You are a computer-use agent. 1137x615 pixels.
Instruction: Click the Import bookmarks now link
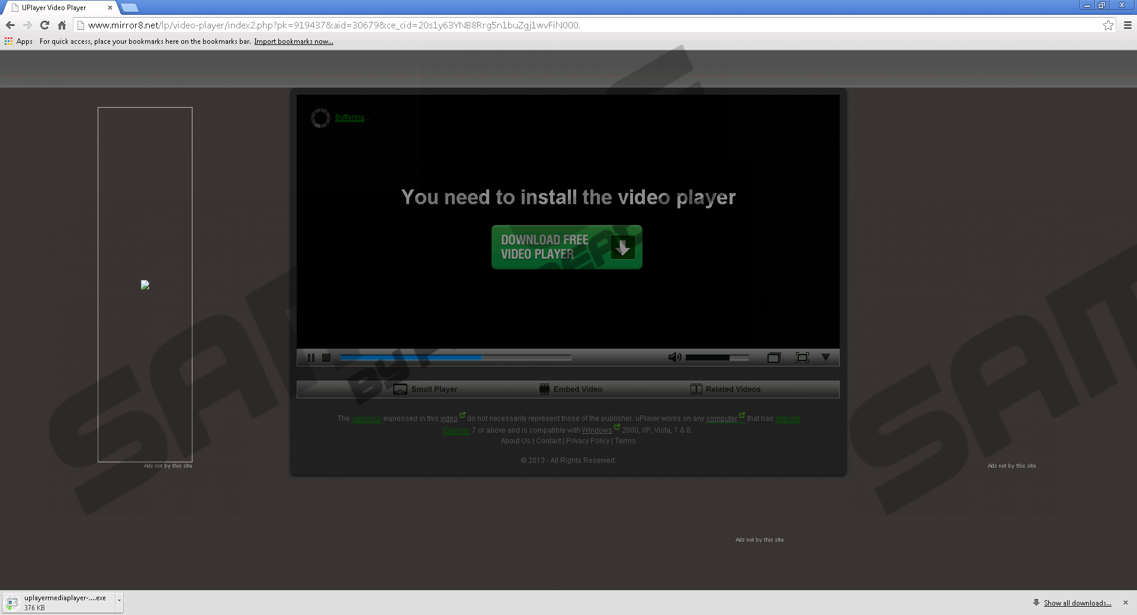point(294,41)
